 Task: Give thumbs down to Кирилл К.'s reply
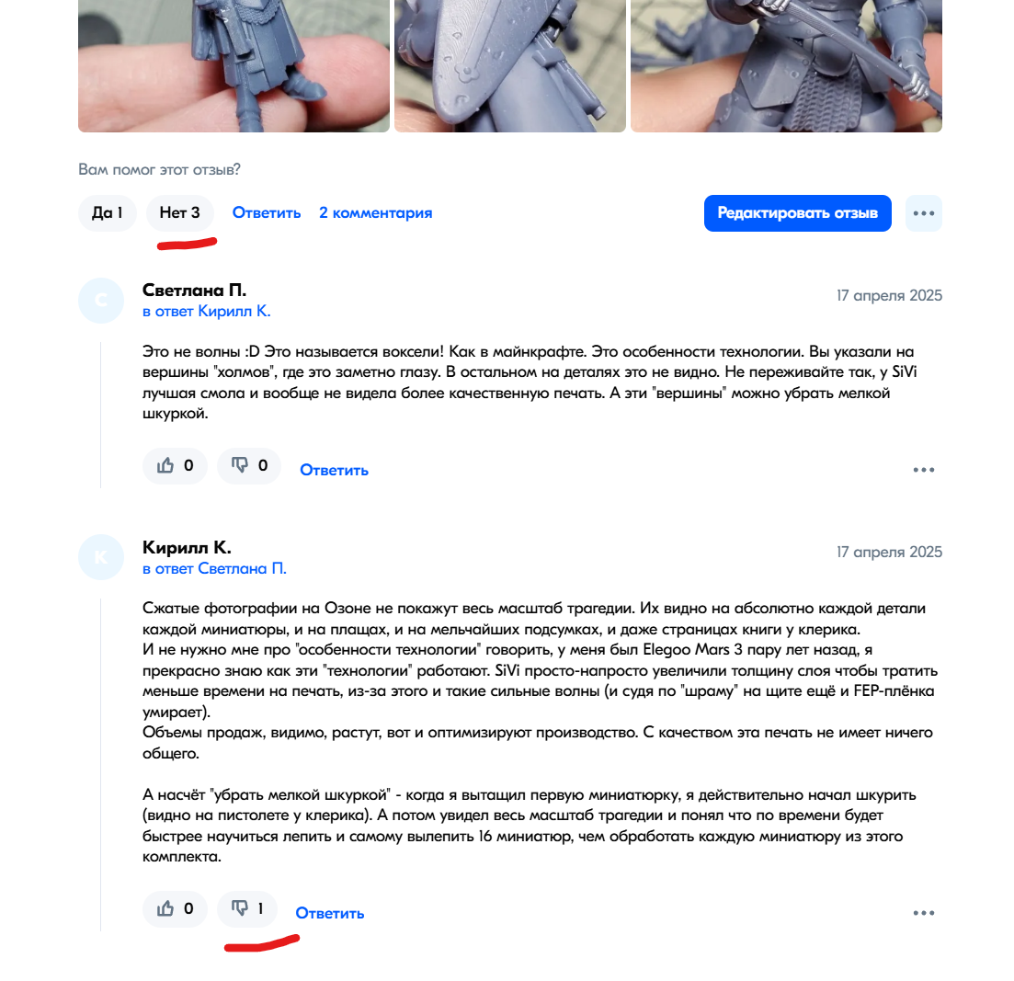[x=247, y=908]
